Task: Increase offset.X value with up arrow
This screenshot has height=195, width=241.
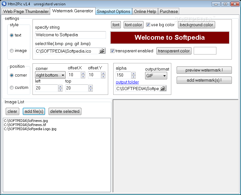Action: click(83, 73)
